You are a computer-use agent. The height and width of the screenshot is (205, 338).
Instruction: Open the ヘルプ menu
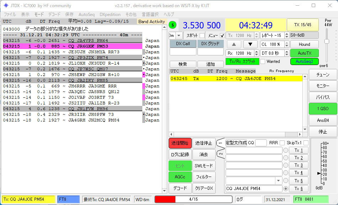click(169, 15)
